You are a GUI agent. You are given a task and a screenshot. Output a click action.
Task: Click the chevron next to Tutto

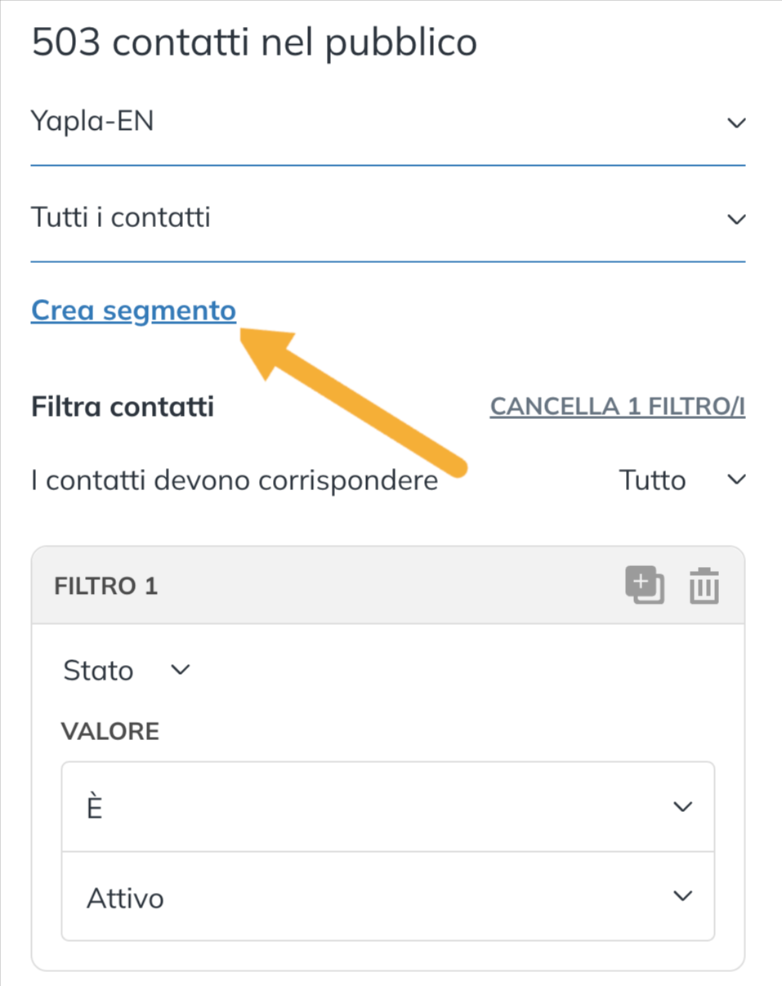pos(736,480)
